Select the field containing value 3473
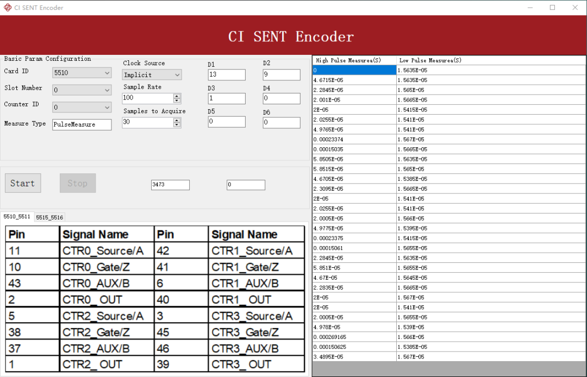 click(170, 185)
